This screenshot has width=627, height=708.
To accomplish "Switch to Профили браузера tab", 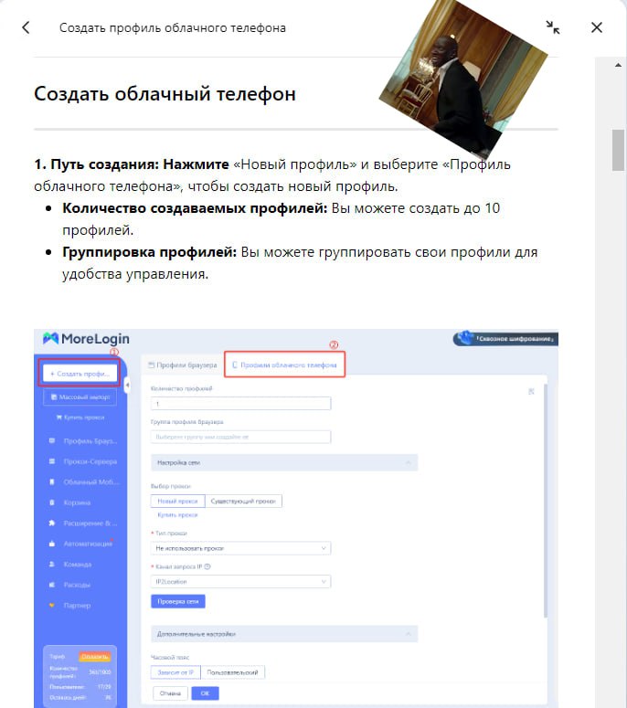I will click(x=183, y=365).
